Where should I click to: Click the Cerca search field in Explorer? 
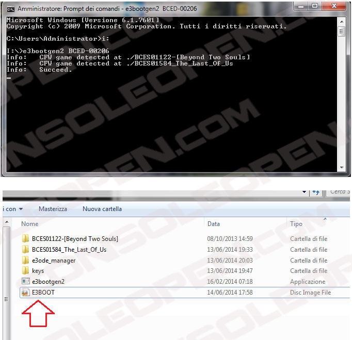(338, 192)
